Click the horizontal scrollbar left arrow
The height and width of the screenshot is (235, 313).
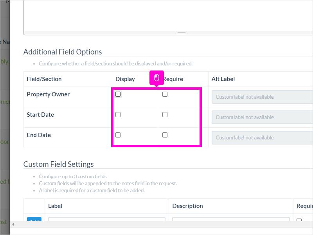pos(13,224)
